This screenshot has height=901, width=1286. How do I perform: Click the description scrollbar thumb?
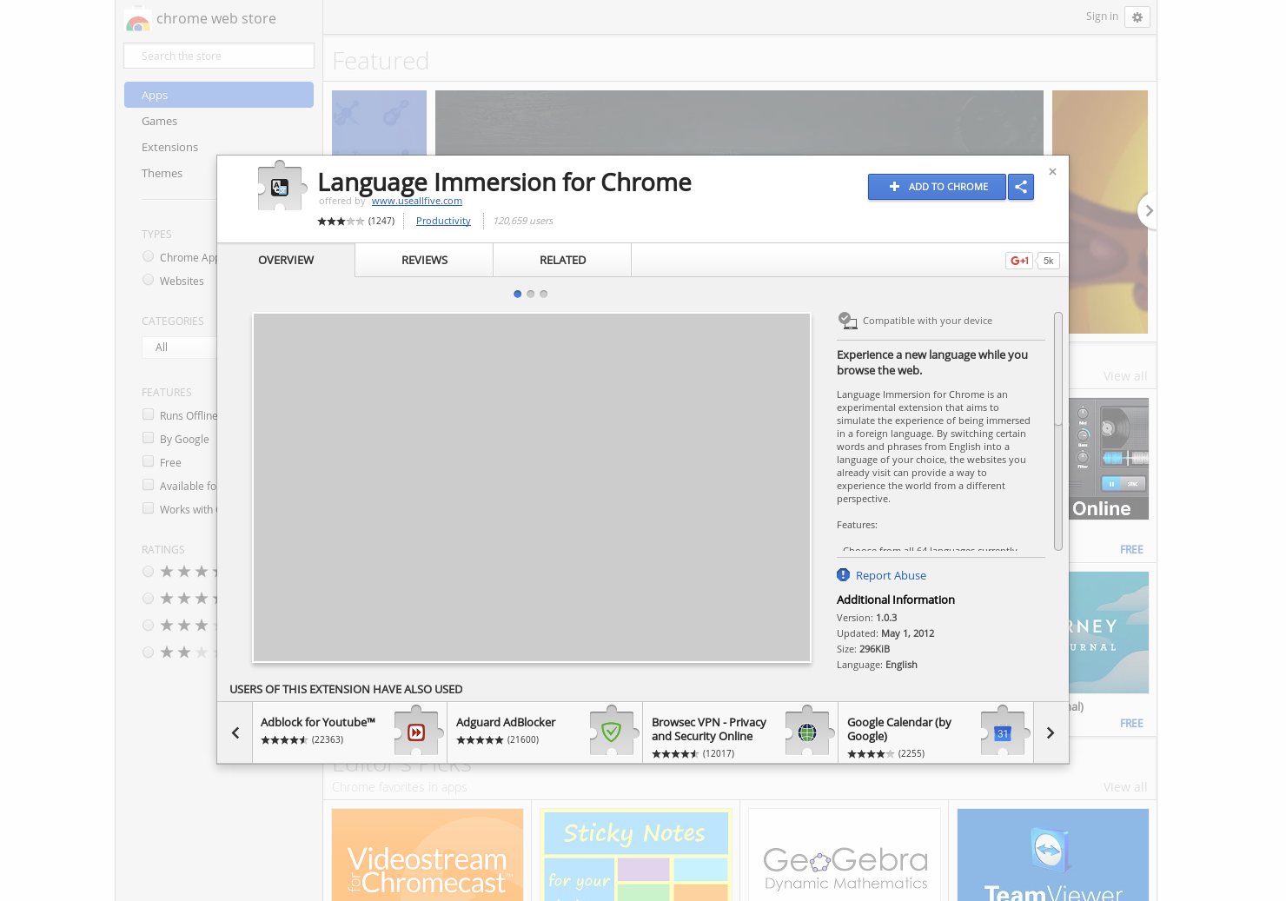(x=1058, y=368)
